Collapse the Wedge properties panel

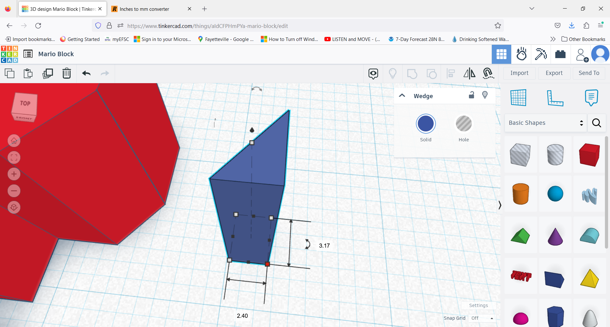[402, 95]
